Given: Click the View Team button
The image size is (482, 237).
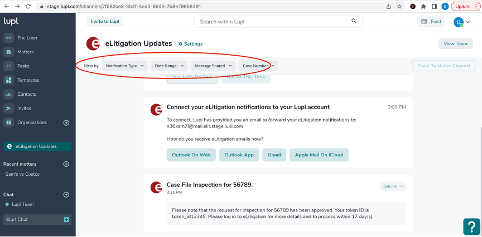Looking at the screenshot, I should [x=455, y=43].
